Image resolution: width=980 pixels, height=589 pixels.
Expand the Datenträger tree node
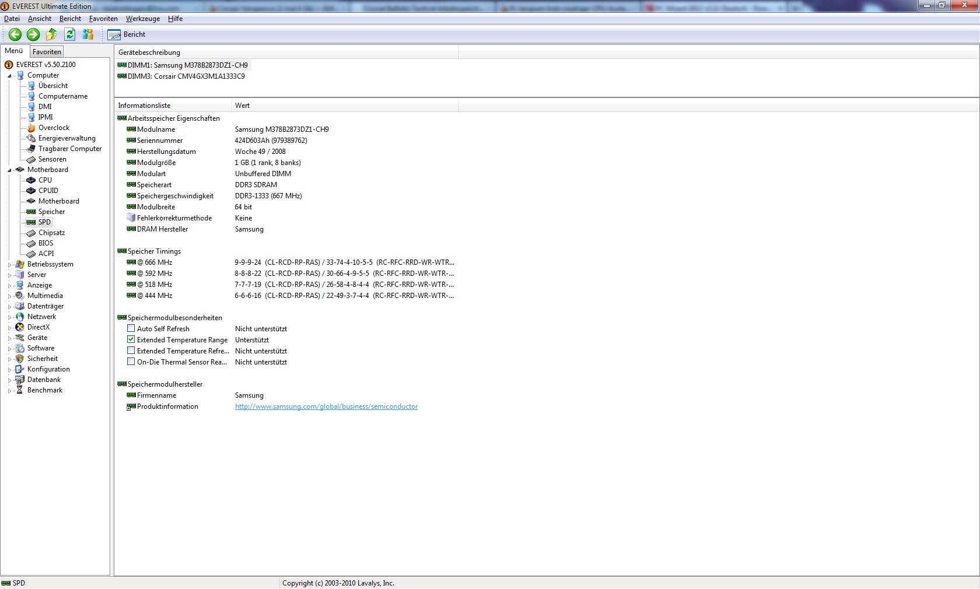[9, 307]
